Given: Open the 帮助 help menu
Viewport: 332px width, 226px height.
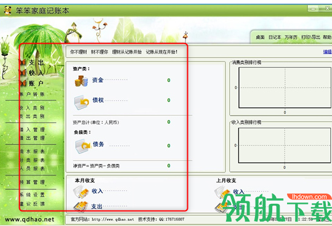Looking at the screenshot, I should pos(327,37).
